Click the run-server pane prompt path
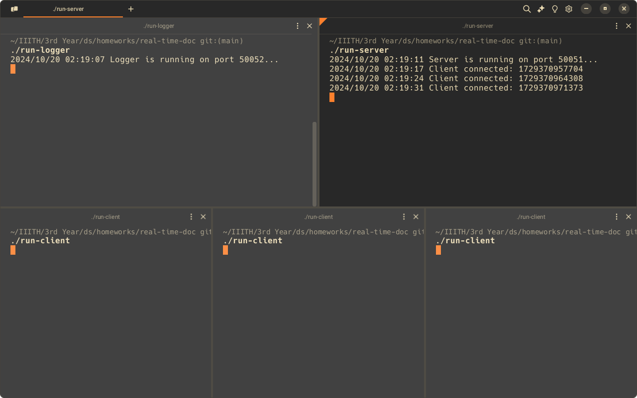This screenshot has height=398, width=637. tap(446, 41)
